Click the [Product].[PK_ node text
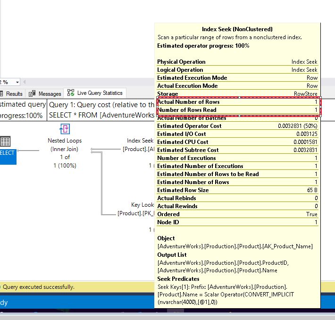335x320 pixels. point(136,213)
